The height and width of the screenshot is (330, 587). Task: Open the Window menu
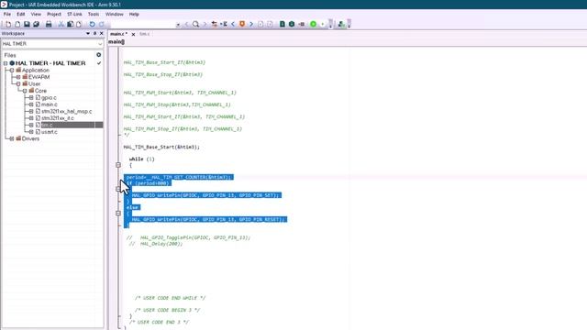[x=114, y=15]
